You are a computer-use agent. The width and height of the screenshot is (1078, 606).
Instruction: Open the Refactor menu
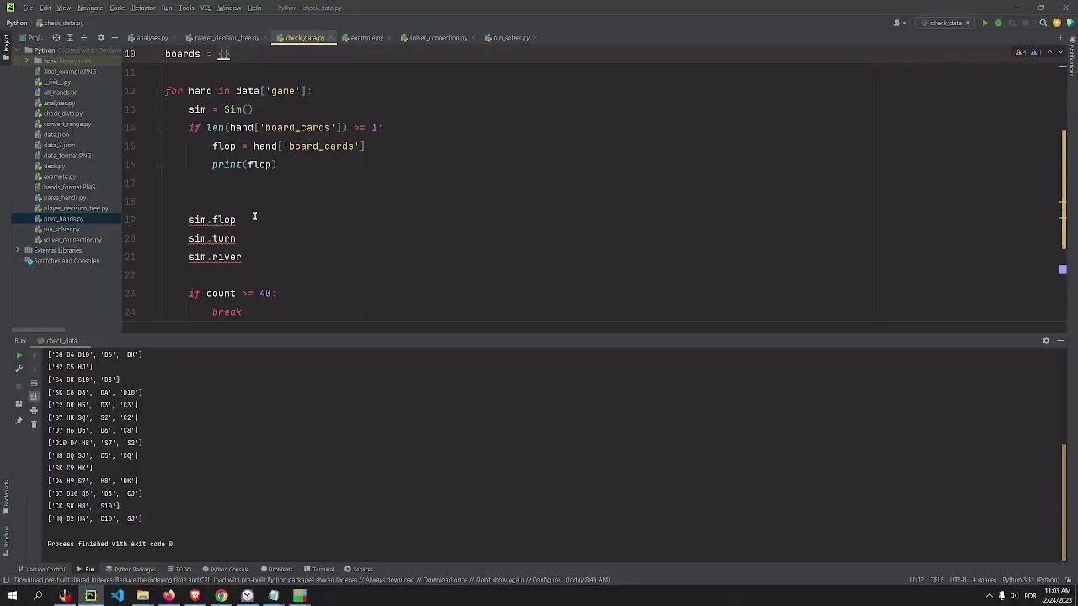(142, 8)
